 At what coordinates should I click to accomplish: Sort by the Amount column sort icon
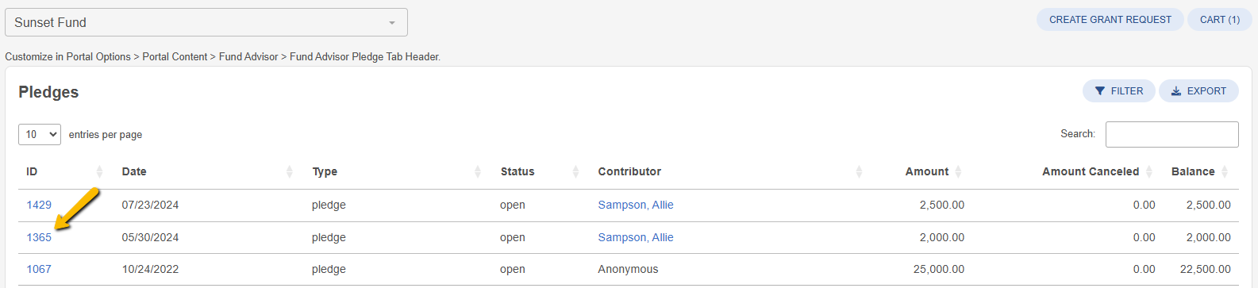click(958, 171)
